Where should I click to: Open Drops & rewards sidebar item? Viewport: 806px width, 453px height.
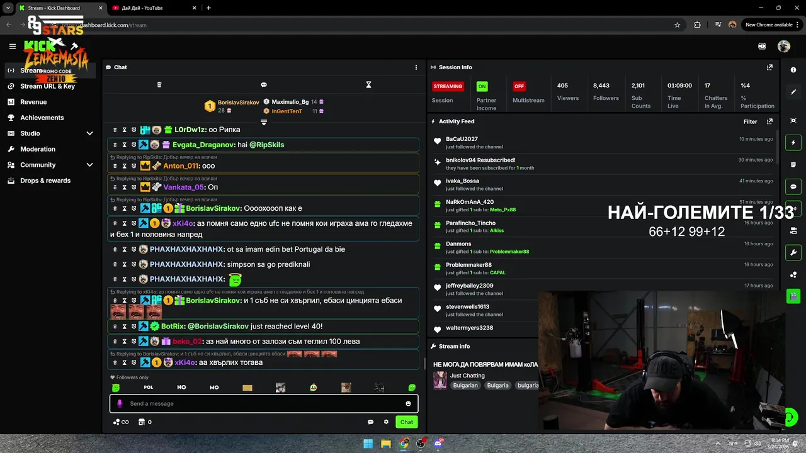click(45, 181)
